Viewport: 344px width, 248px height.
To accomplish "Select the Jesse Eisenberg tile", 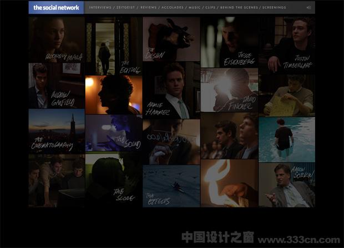I will coord(229,42).
